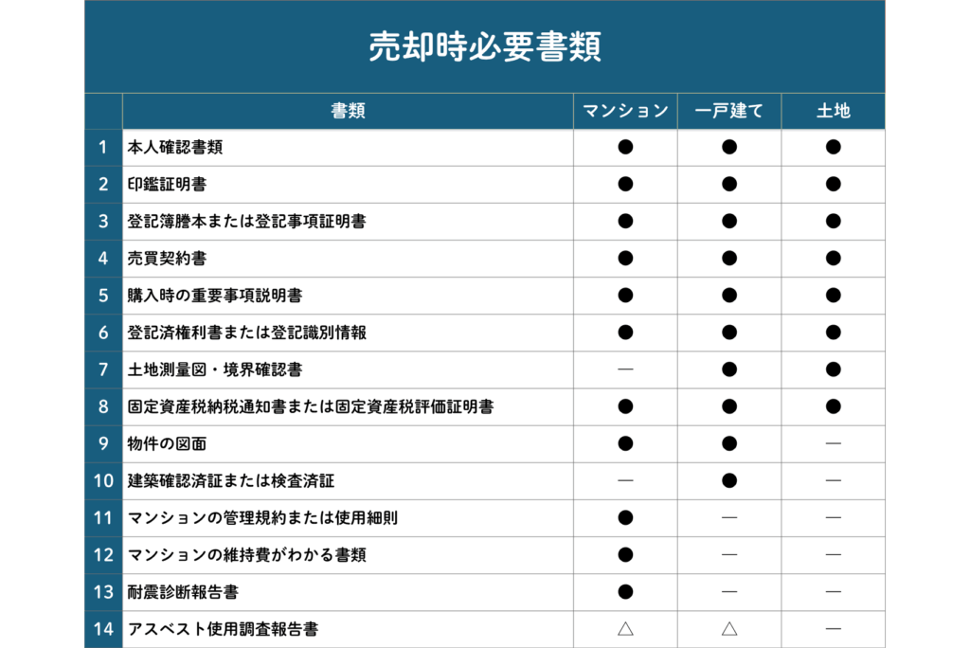Click the マンション dash for 建築確認済証 row

(x=625, y=481)
